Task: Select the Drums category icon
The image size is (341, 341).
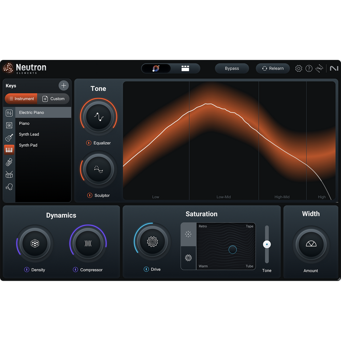Action: pos(9,174)
